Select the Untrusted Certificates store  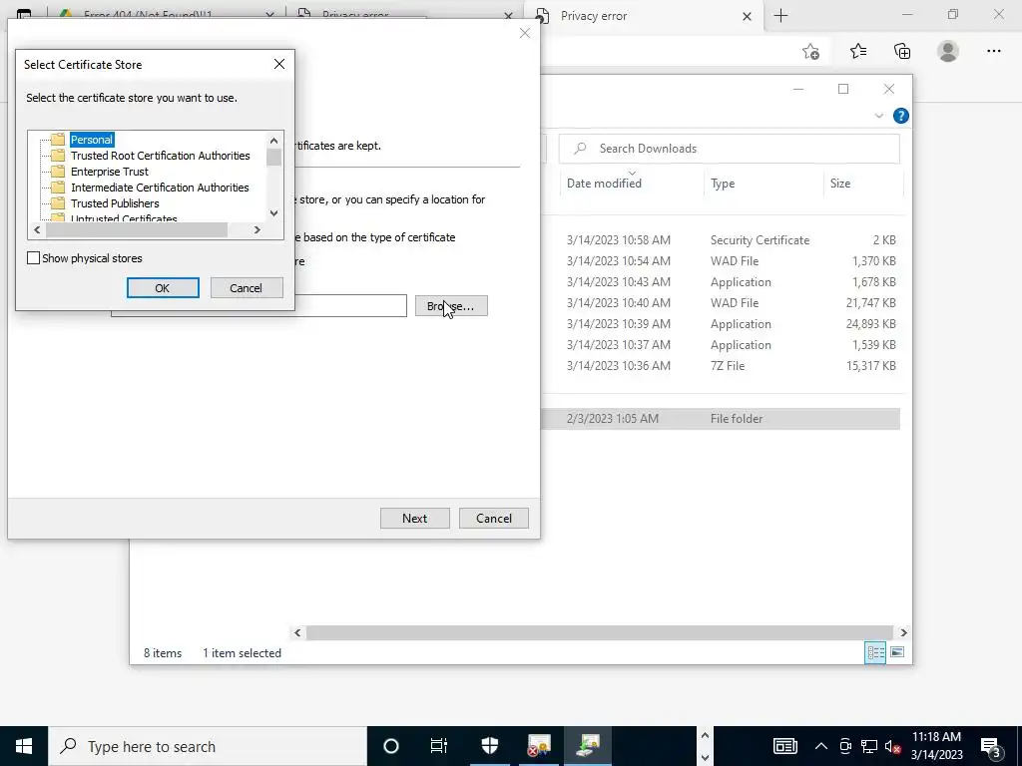click(x=124, y=218)
